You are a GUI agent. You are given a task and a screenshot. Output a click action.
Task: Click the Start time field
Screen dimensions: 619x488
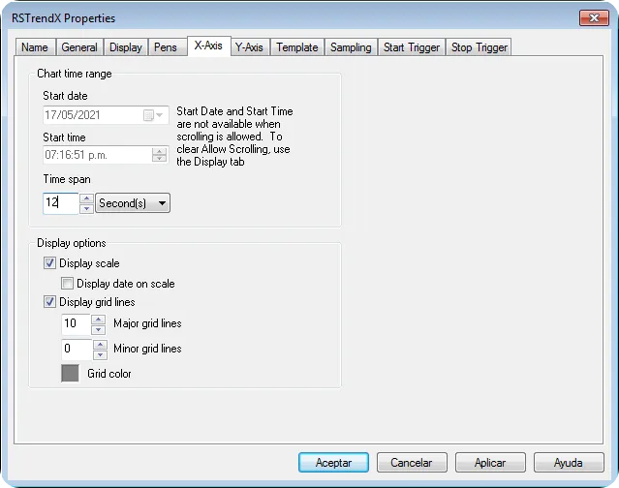pyautogui.click(x=106, y=155)
